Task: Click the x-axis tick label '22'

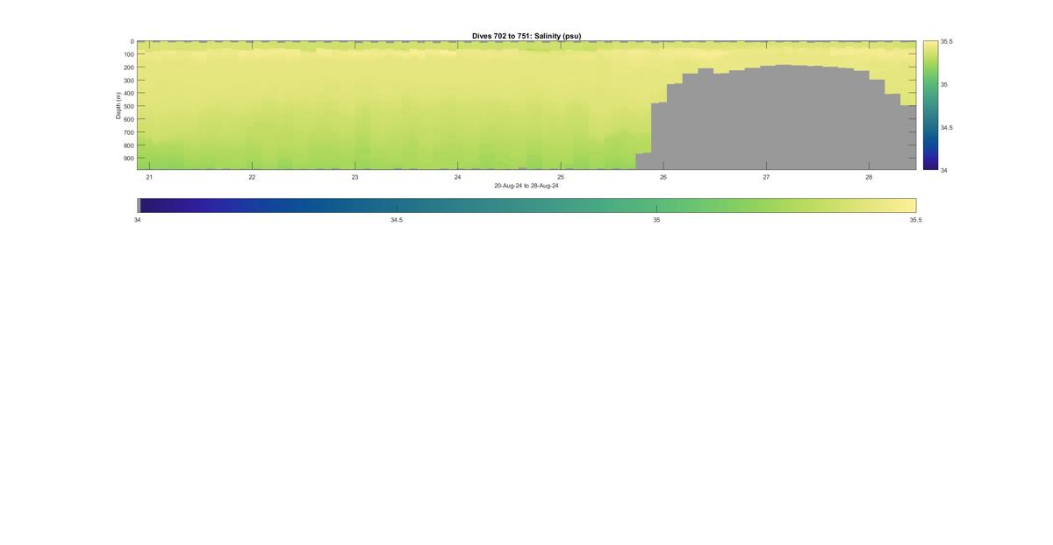Action: click(252, 177)
